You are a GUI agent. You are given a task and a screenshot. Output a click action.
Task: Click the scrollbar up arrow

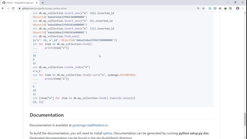(x=245, y=13)
